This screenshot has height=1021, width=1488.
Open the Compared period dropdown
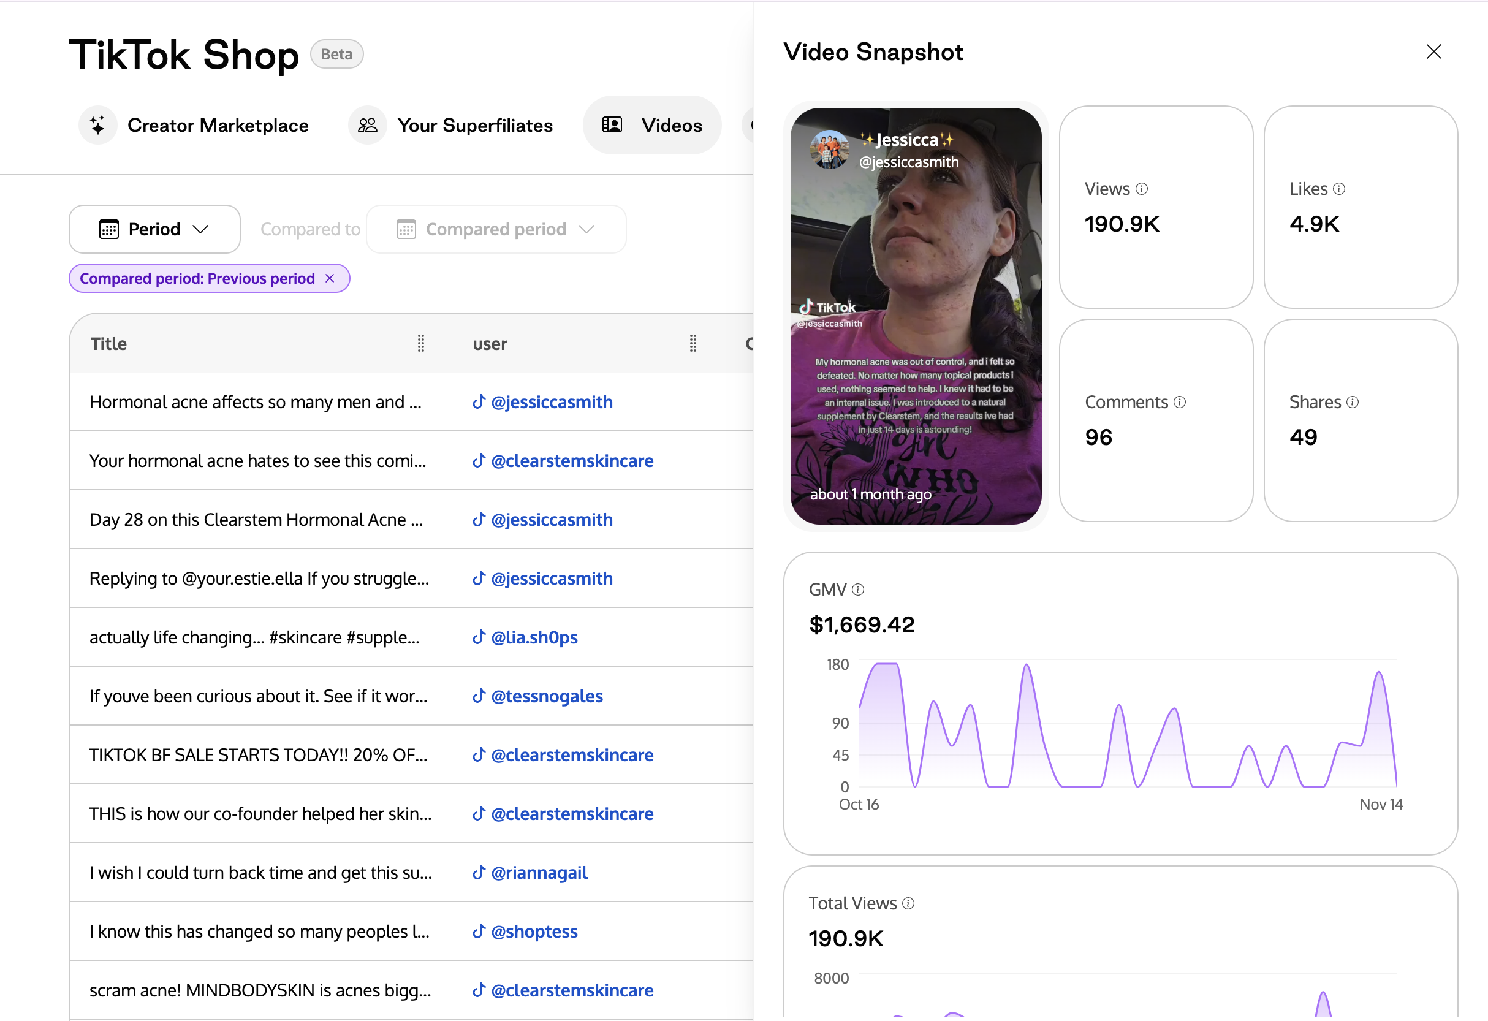496,229
